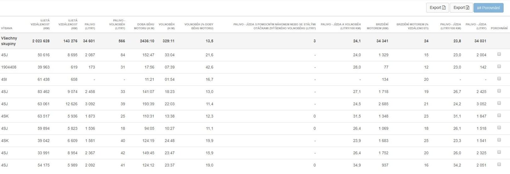Click consumption value 31,5
The image size is (510, 174).
coord(357,116)
